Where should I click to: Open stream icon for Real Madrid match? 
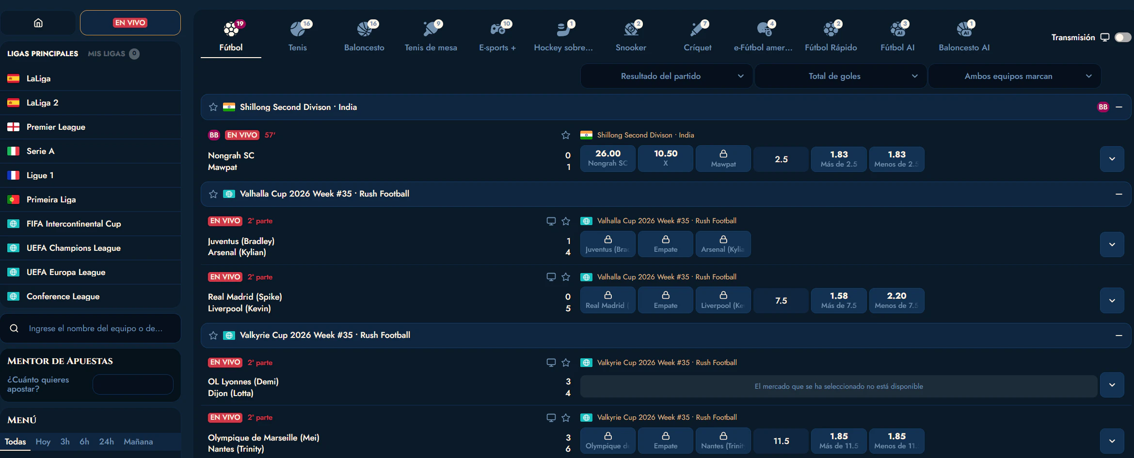551,277
